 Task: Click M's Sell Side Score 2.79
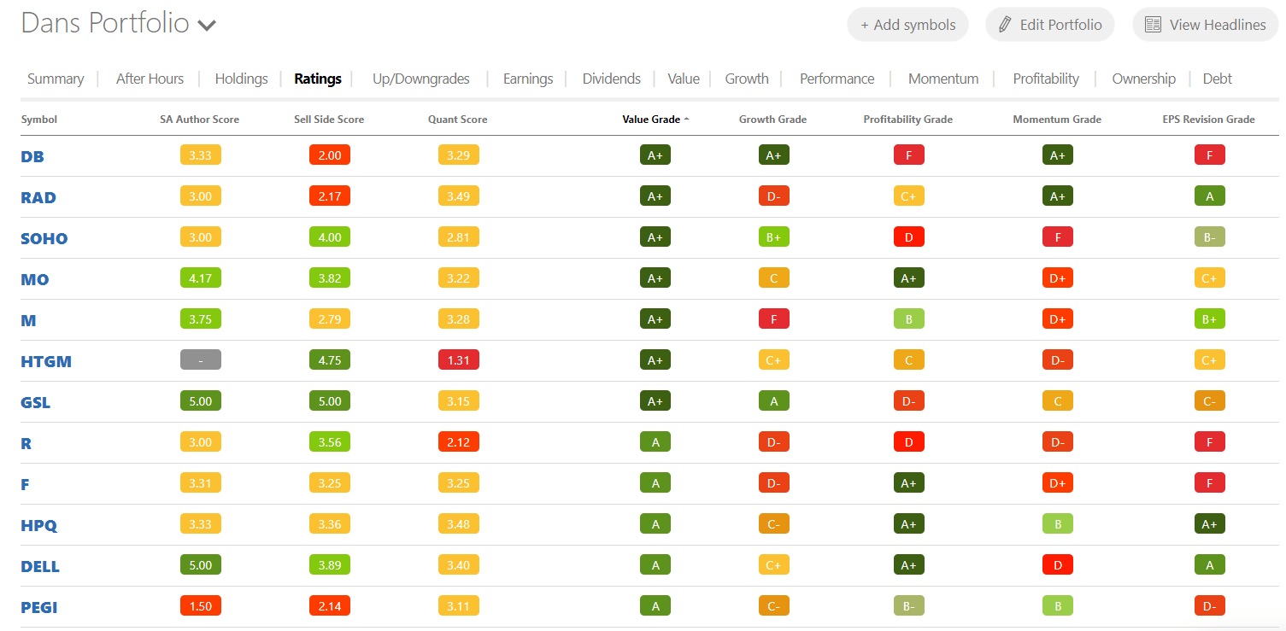coord(330,319)
